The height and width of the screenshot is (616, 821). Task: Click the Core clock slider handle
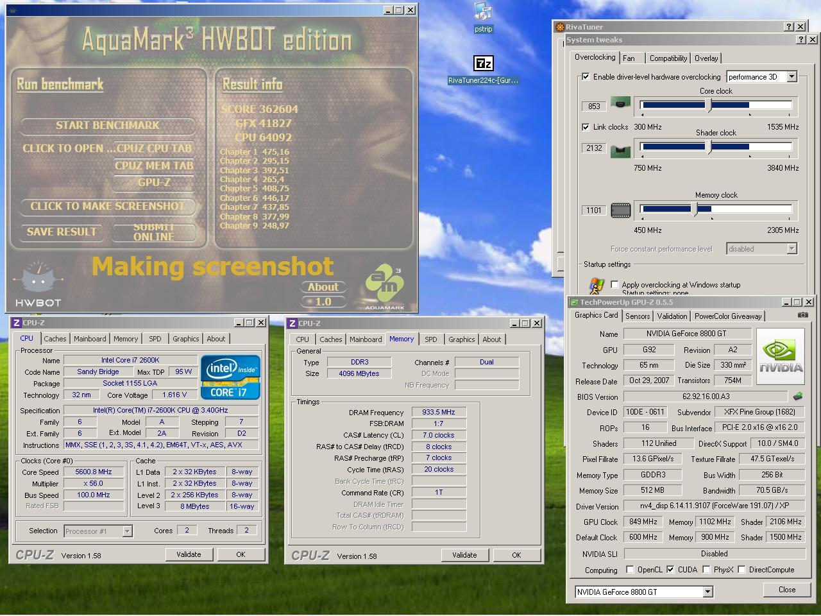tap(709, 105)
